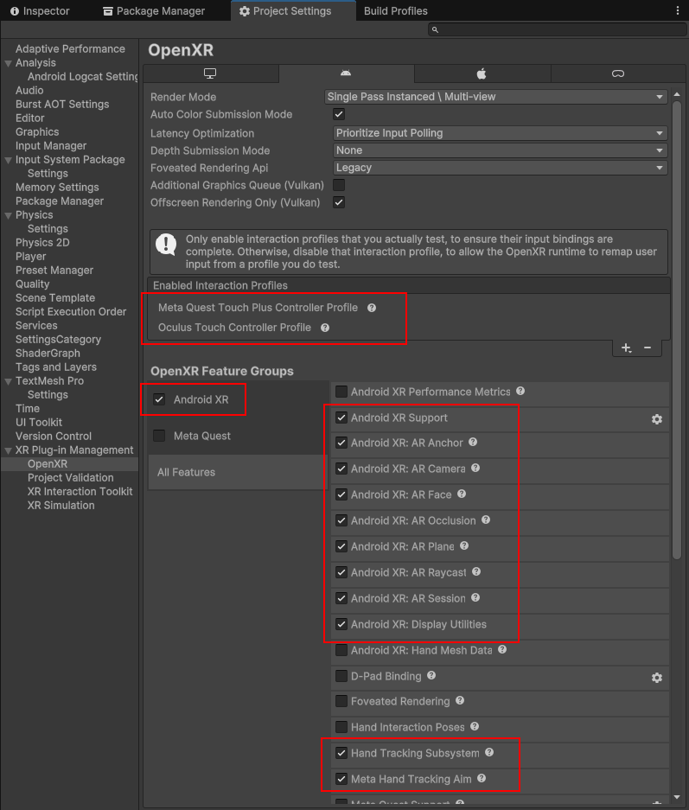The image size is (689, 810).
Task: Open the Apple platform tab icon
Action: point(482,73)
